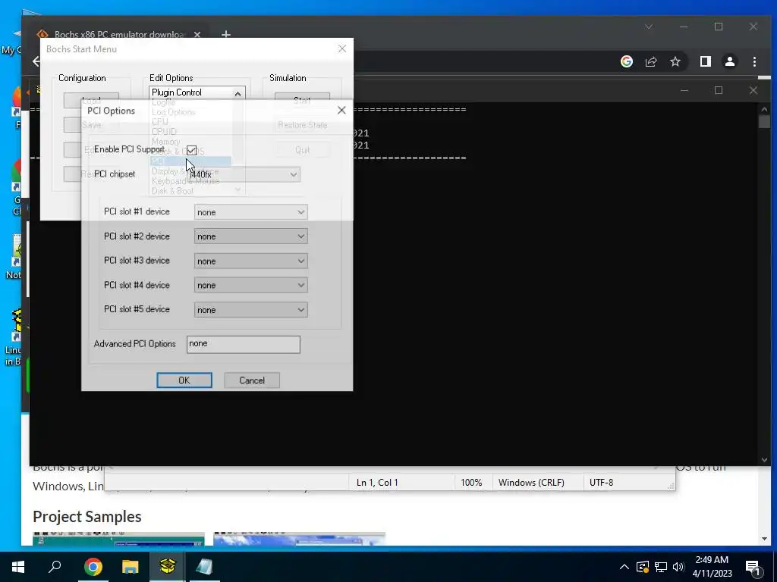This screenshot has width=777, height=582.
Task: Open network icon in system tray
Action: [x=661, y=567]
